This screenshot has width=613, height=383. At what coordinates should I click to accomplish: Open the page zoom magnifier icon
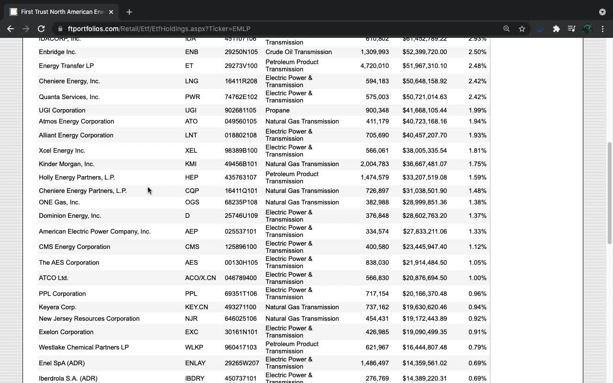point(506,29)
